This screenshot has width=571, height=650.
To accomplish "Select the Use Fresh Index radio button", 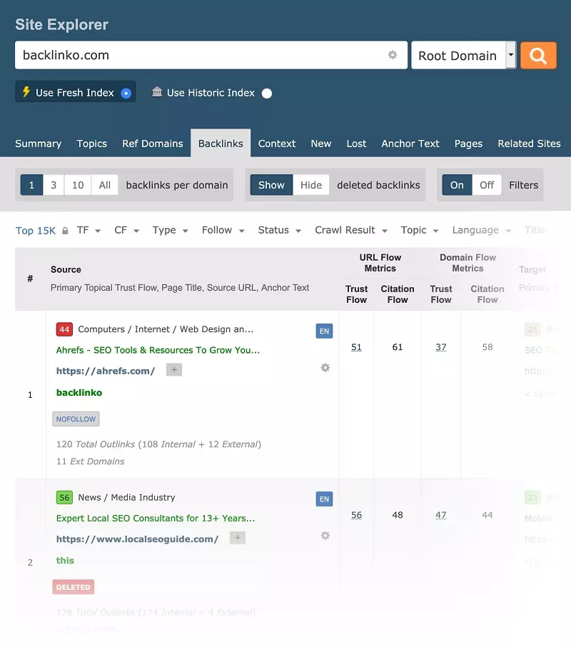I will click(x=126, y=93).
